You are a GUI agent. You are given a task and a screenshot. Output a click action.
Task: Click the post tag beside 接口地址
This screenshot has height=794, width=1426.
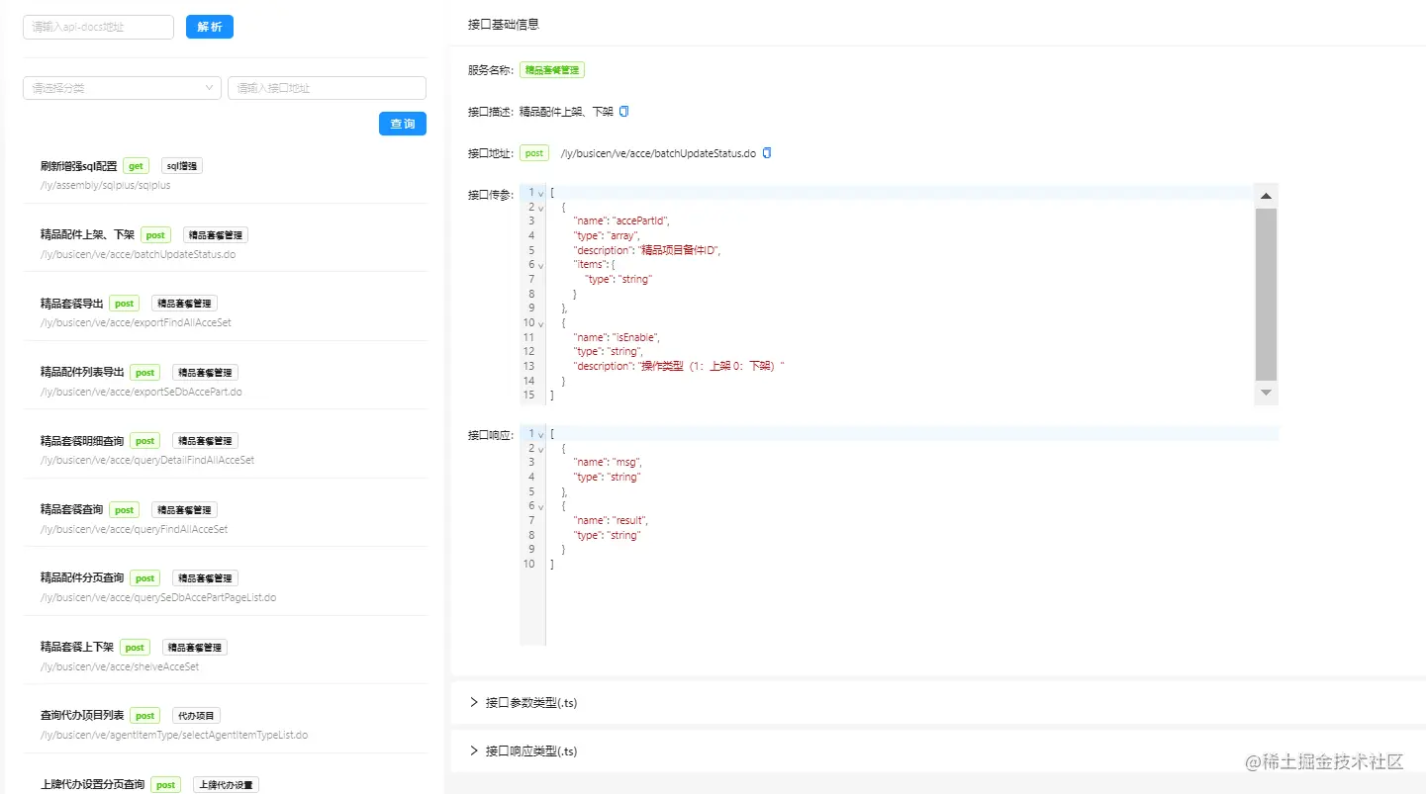534,153
